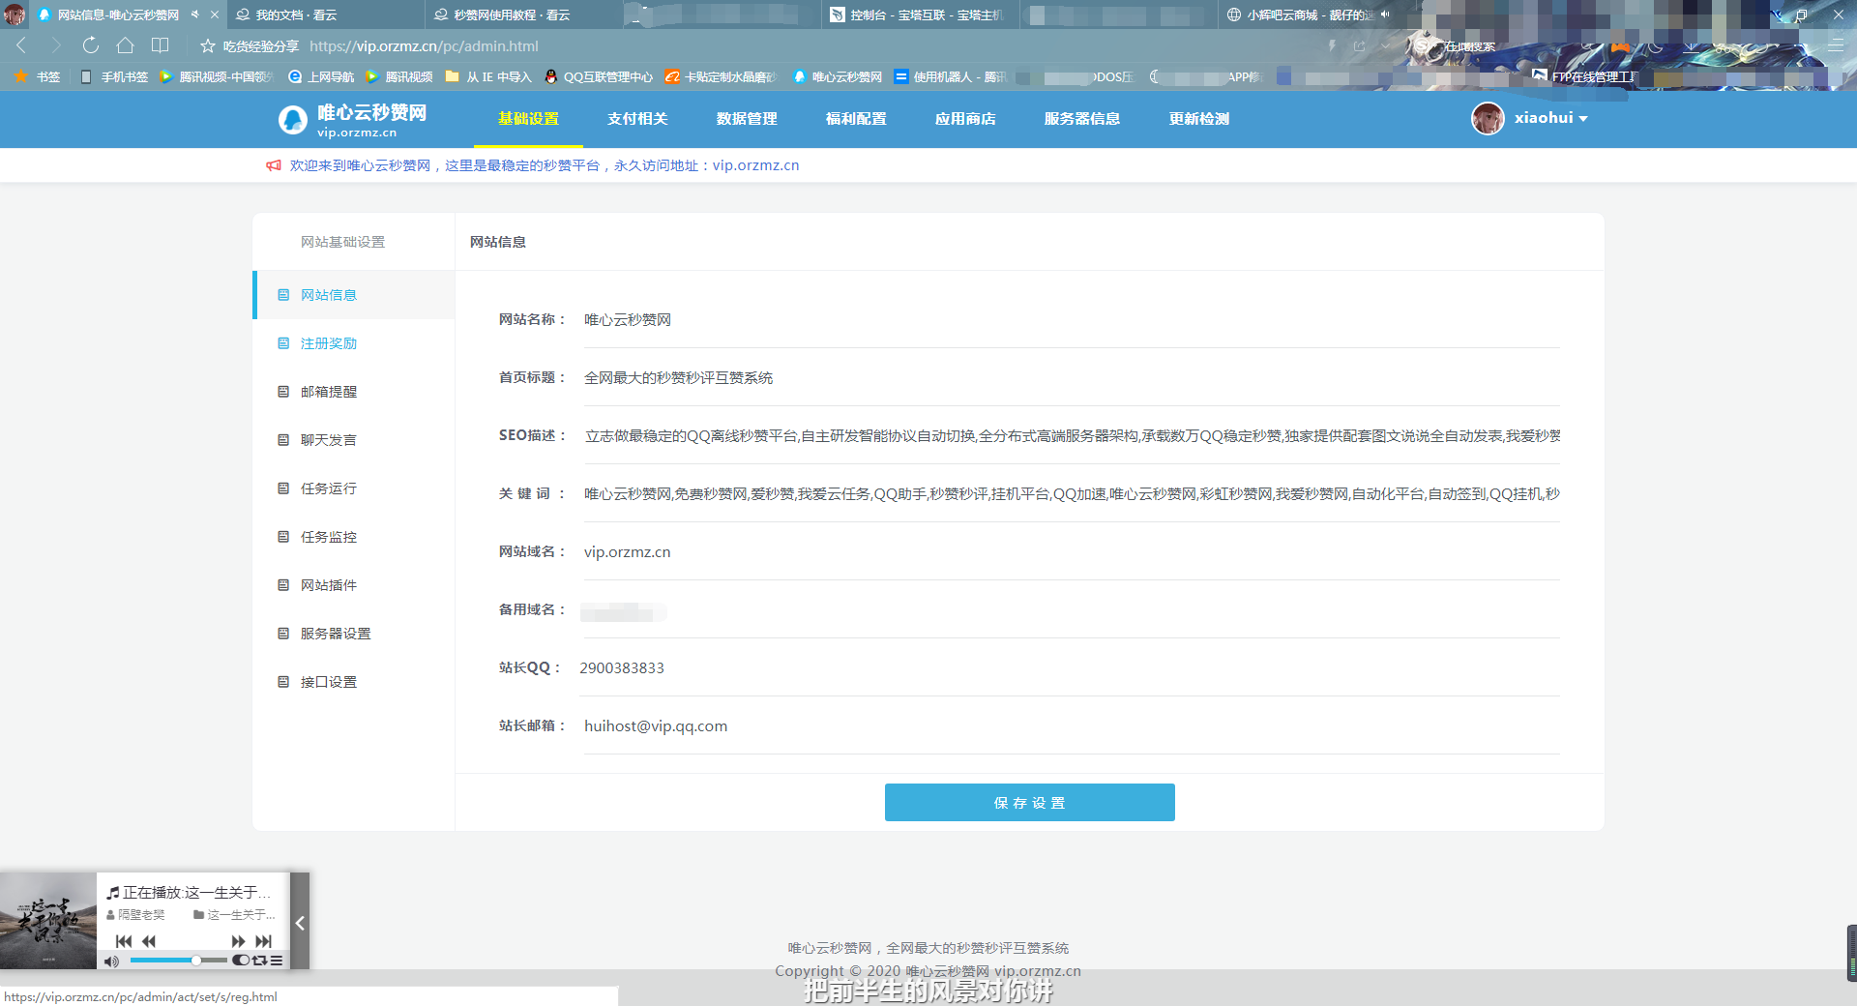Click the xiaohui user avatar
The image size is (1857, 1006).
1488,118
